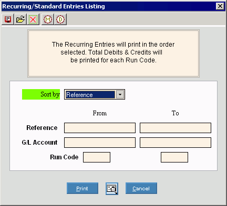Click the From Run Code field
Viewport: 227px width, 206px height.
pos(97,157)
